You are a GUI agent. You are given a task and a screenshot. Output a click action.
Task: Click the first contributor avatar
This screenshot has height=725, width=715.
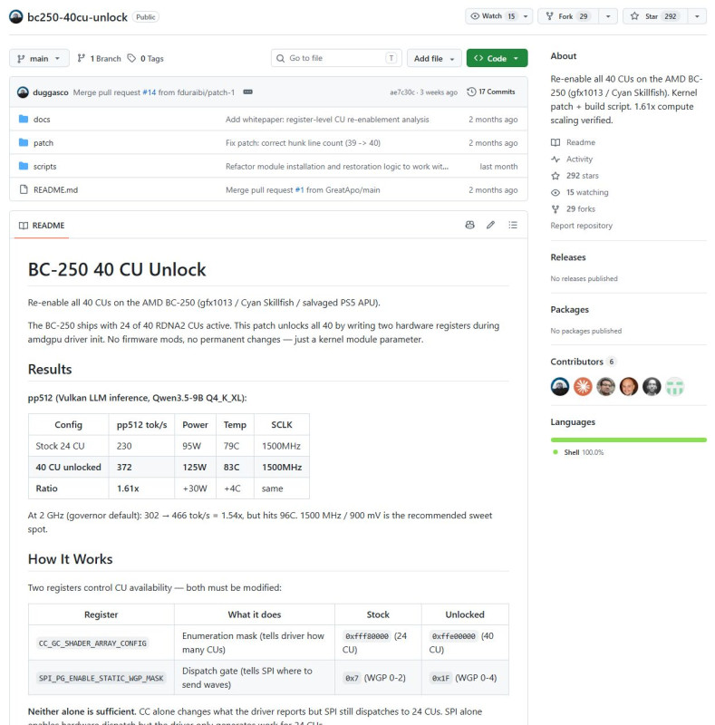(560, 387)
